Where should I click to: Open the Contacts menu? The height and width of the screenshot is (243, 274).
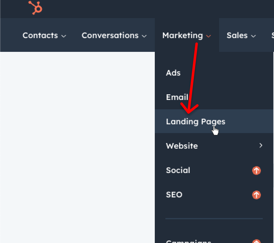[x=40, y=36]
